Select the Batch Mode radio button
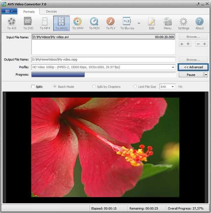Viewport: 211px width, 213px height. point(55,87)
